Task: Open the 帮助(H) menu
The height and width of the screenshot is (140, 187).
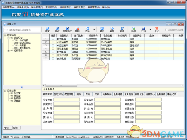Action: tap(106, 7)
